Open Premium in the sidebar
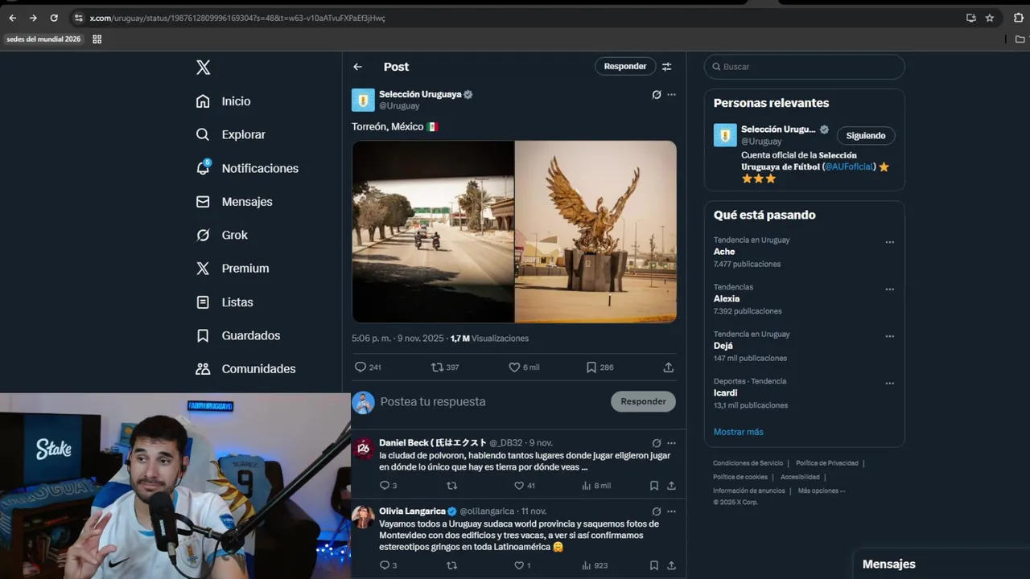This screenshot has height=579, width=1030. click(x=233, y=269)
